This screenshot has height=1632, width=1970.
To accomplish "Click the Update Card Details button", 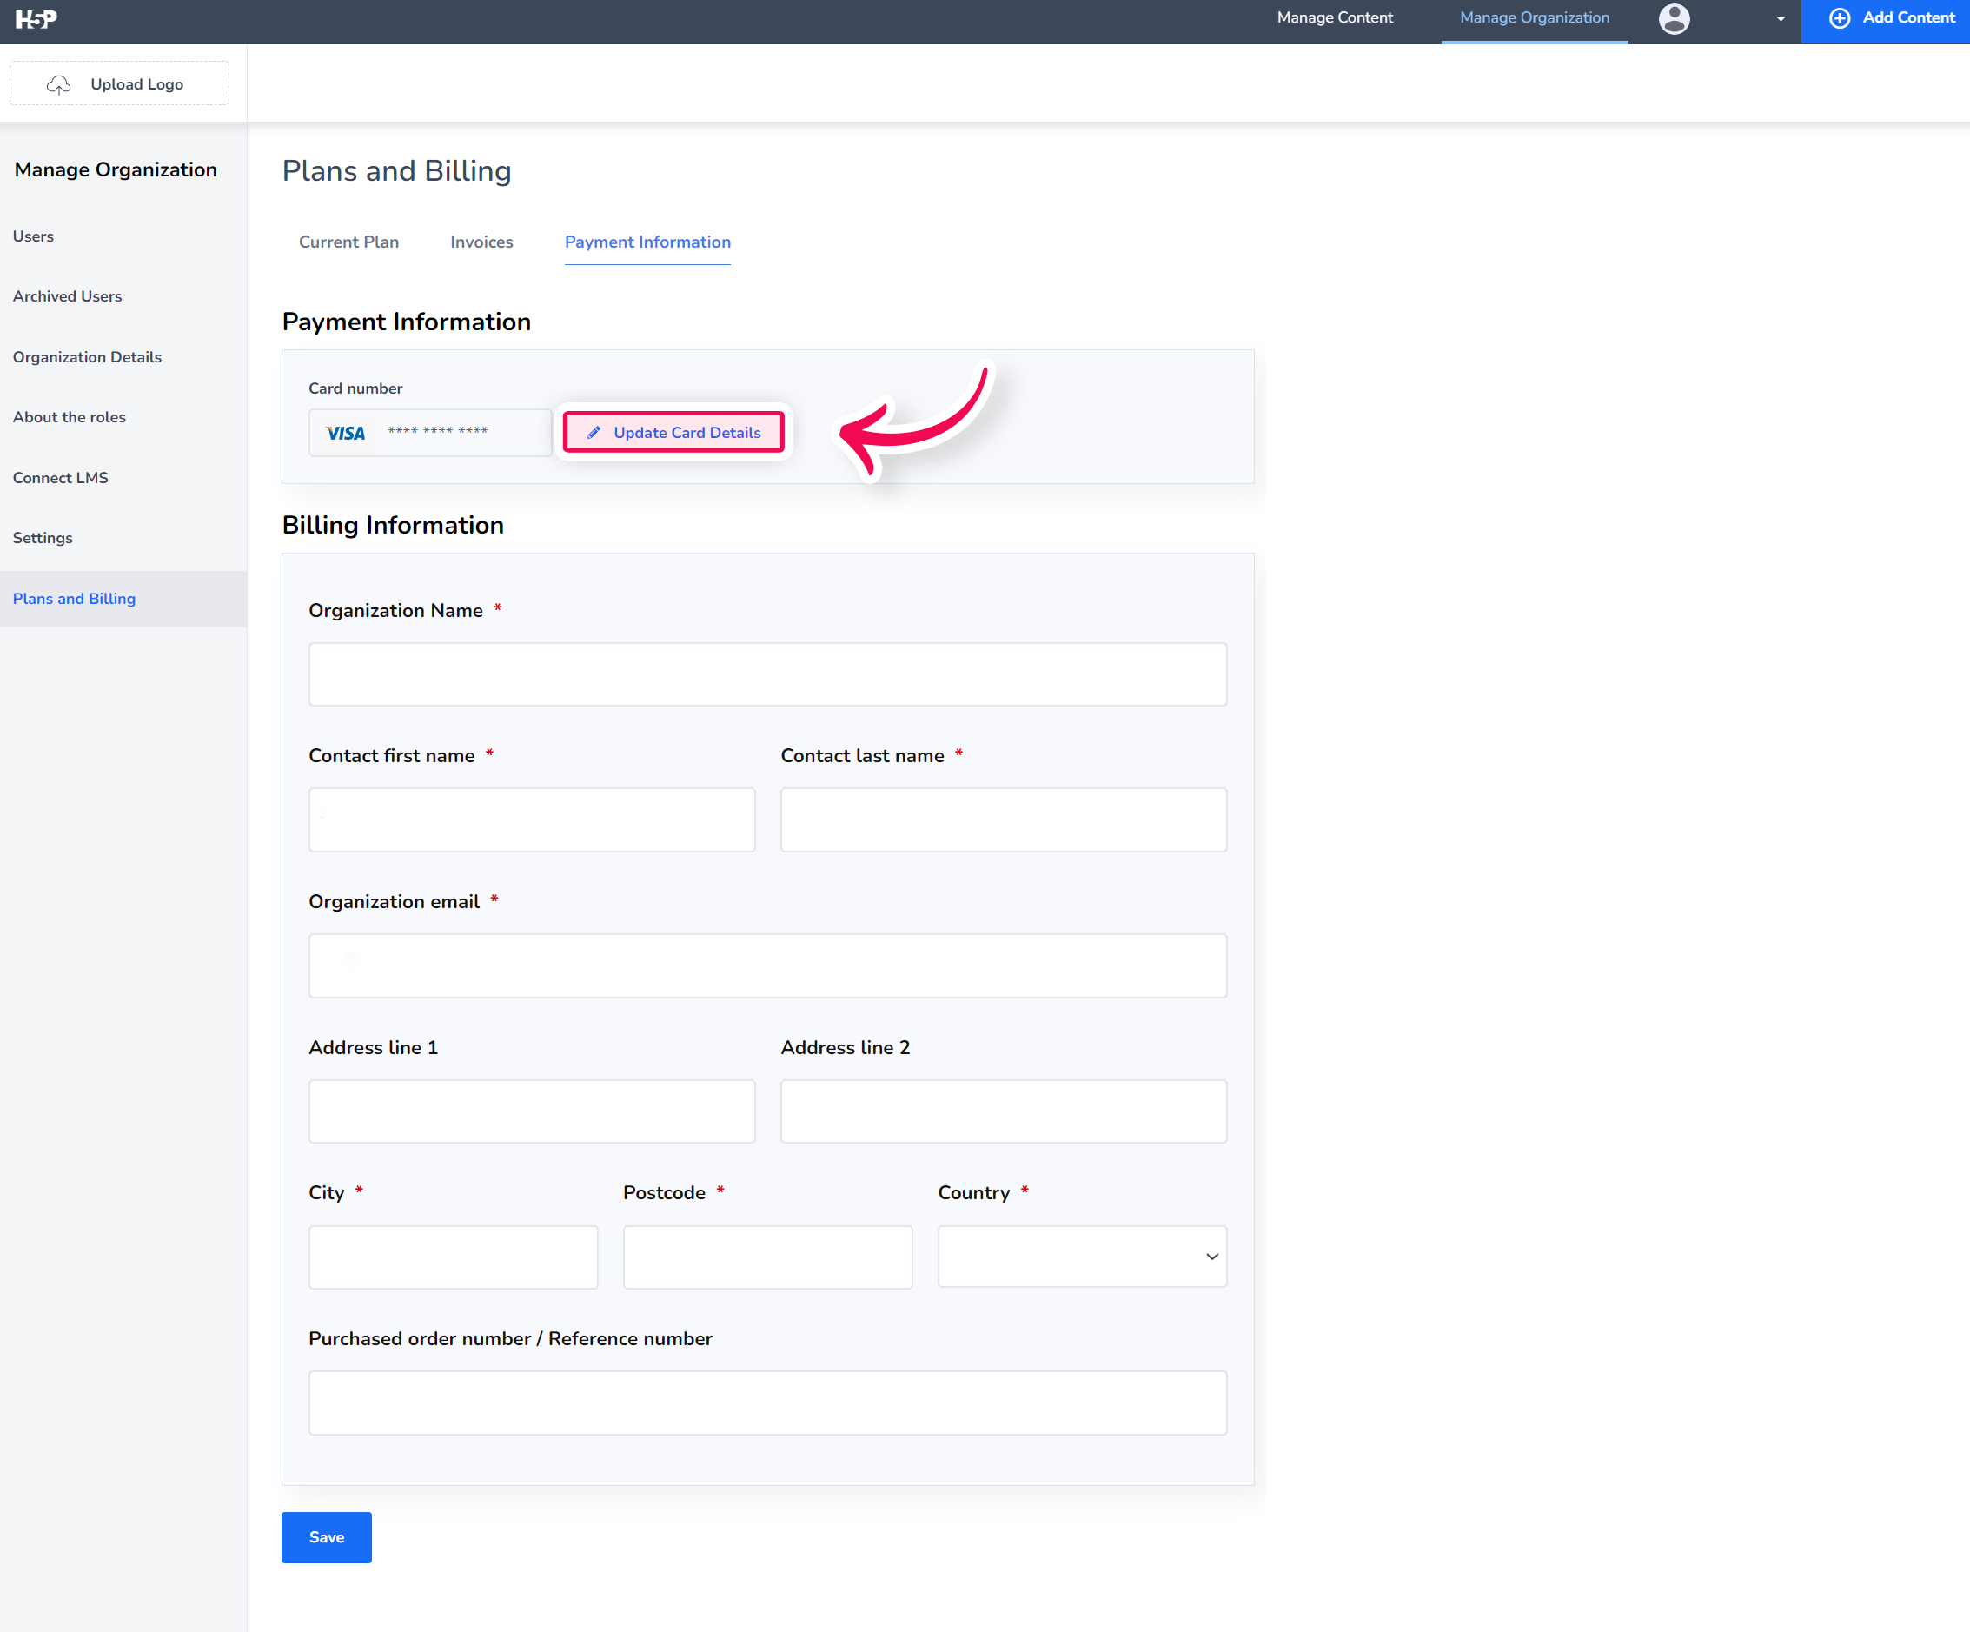I will tap(673, 433).
